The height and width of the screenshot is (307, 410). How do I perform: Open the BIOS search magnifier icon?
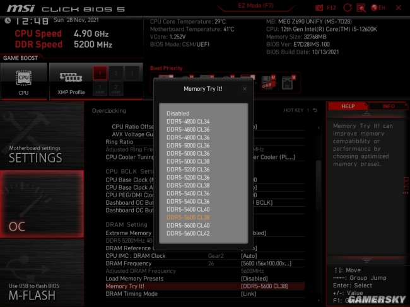tap(361, 8)
